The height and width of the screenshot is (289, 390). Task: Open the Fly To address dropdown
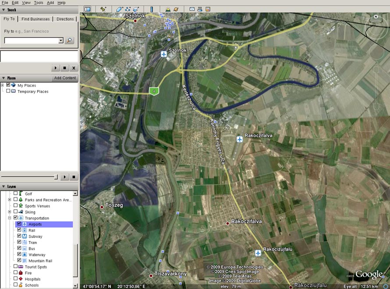pyautogui.click(x=60, y=40)
